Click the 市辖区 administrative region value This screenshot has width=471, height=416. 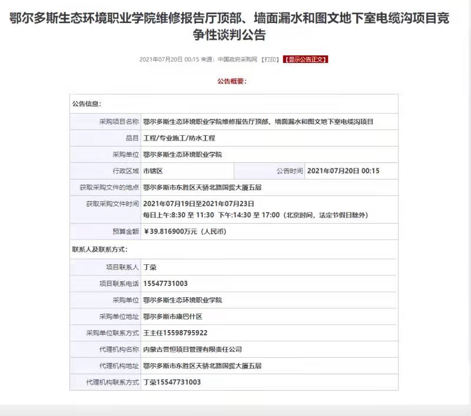point(152,171)
